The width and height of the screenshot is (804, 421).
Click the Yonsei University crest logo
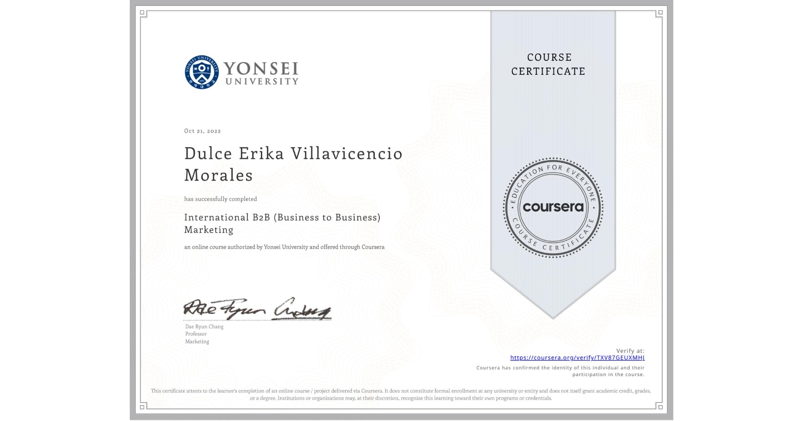[x=202, y=72]
